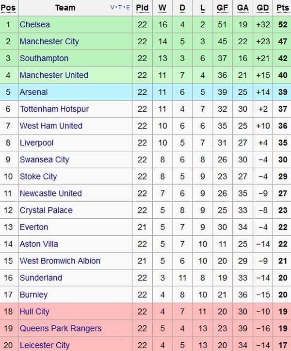This screenshot has width=291, height=351.
Task: Open West Bromwich Albion link
Action: click(x=60, y=261)
